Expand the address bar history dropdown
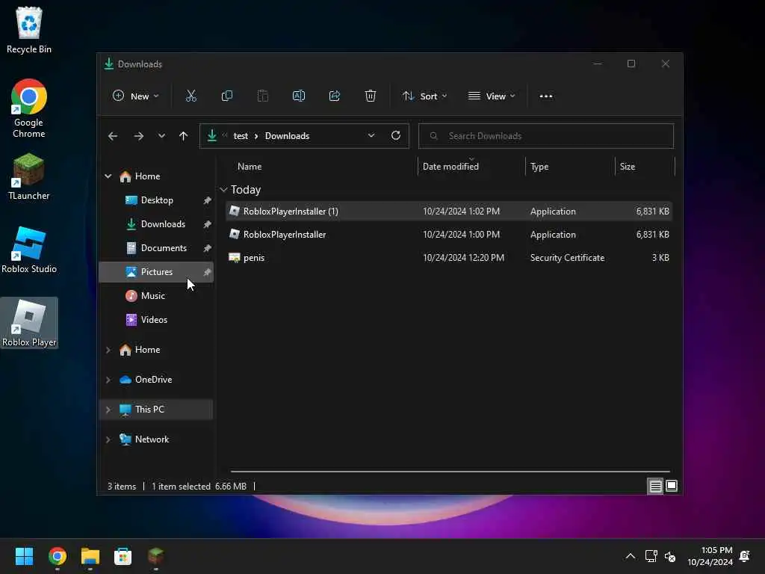Viewport: 765px width, 574px height. (371, 136)
